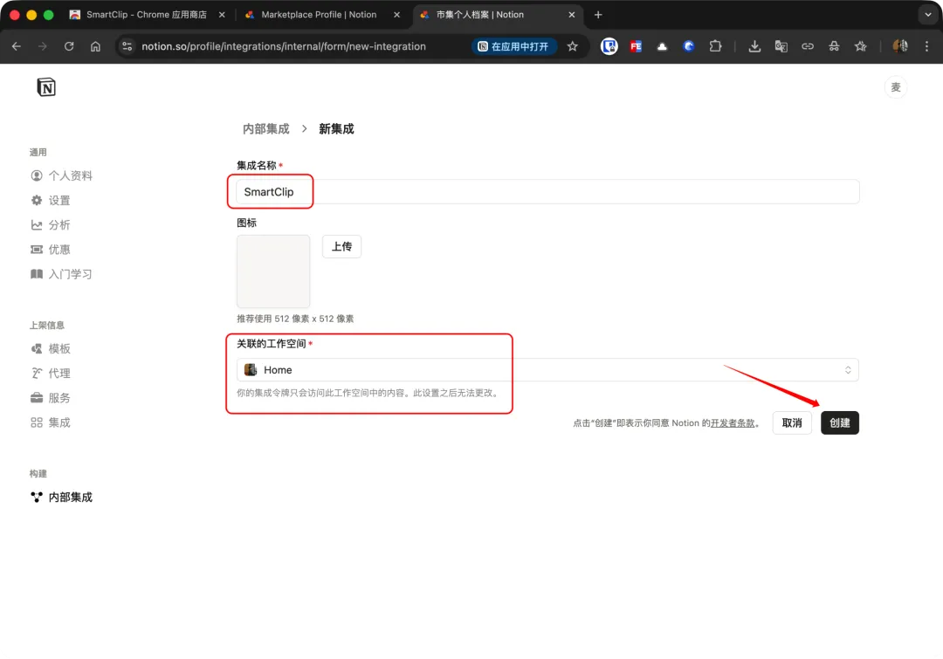Bookmark this page with star icon
This screenshot has height=659, width=943.
[573, 46]
